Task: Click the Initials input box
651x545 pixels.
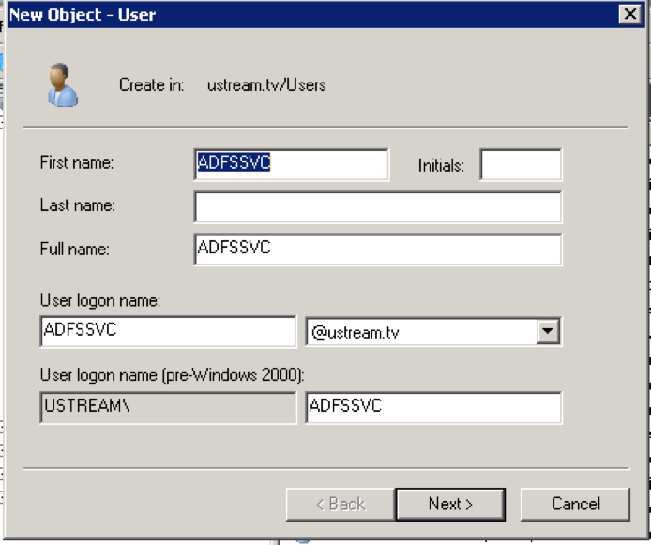Action: tap(521, 164)
